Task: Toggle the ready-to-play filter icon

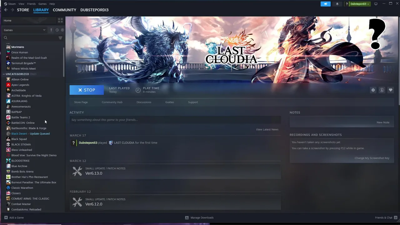Action: pos(62,30)
